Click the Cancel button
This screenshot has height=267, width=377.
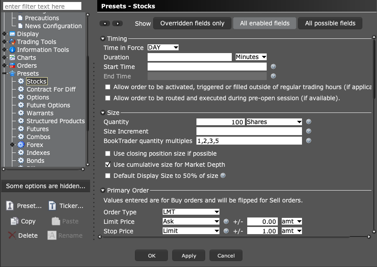(x=226, y=256)
